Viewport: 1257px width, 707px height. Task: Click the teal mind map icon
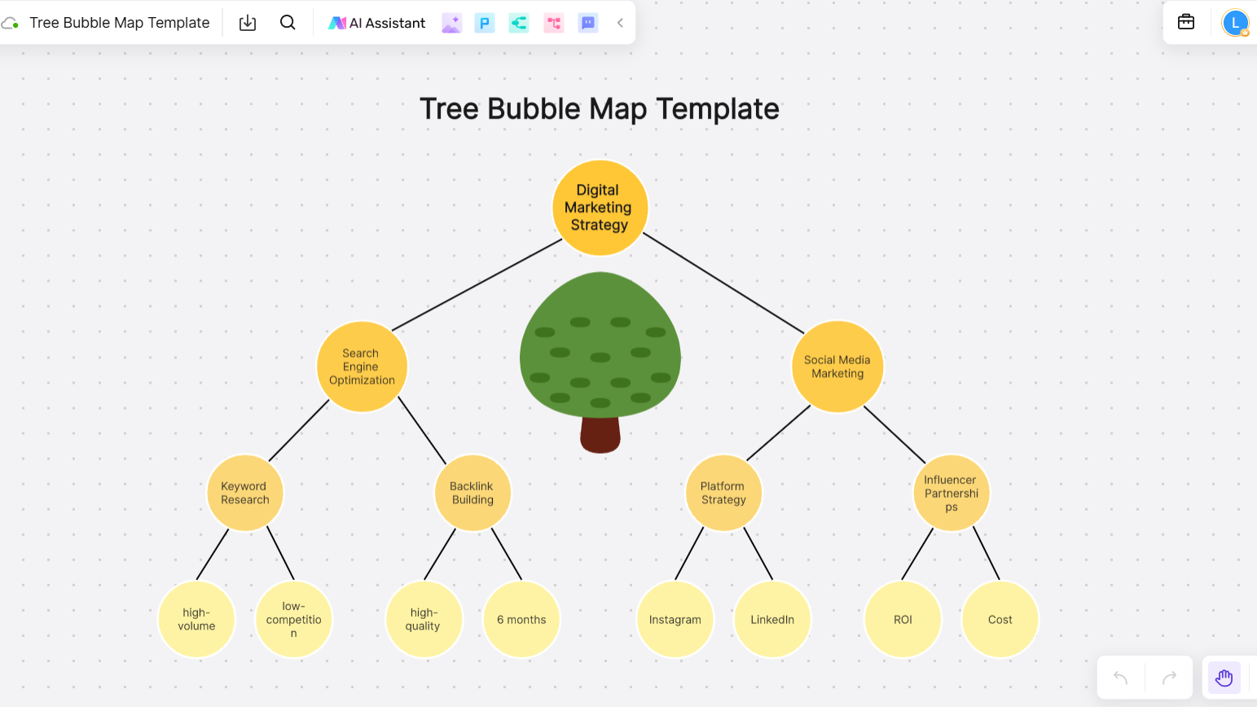[x=519, y=23]
